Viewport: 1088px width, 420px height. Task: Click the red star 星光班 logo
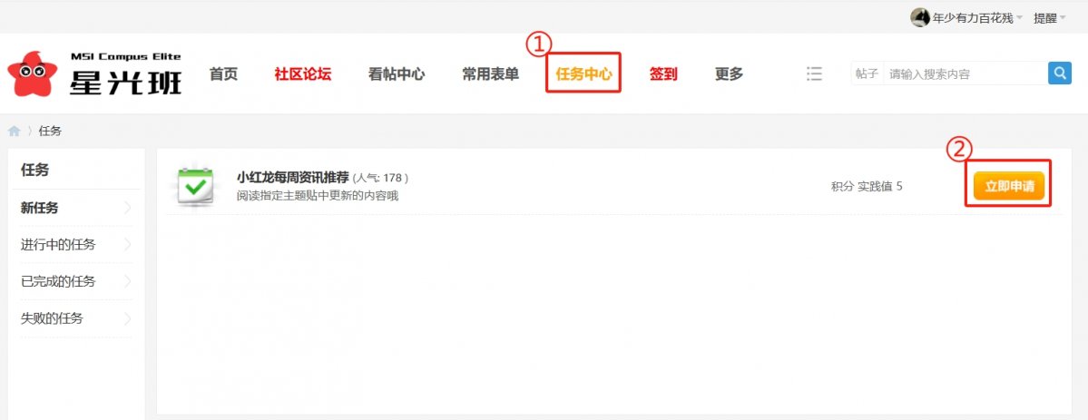94,73
